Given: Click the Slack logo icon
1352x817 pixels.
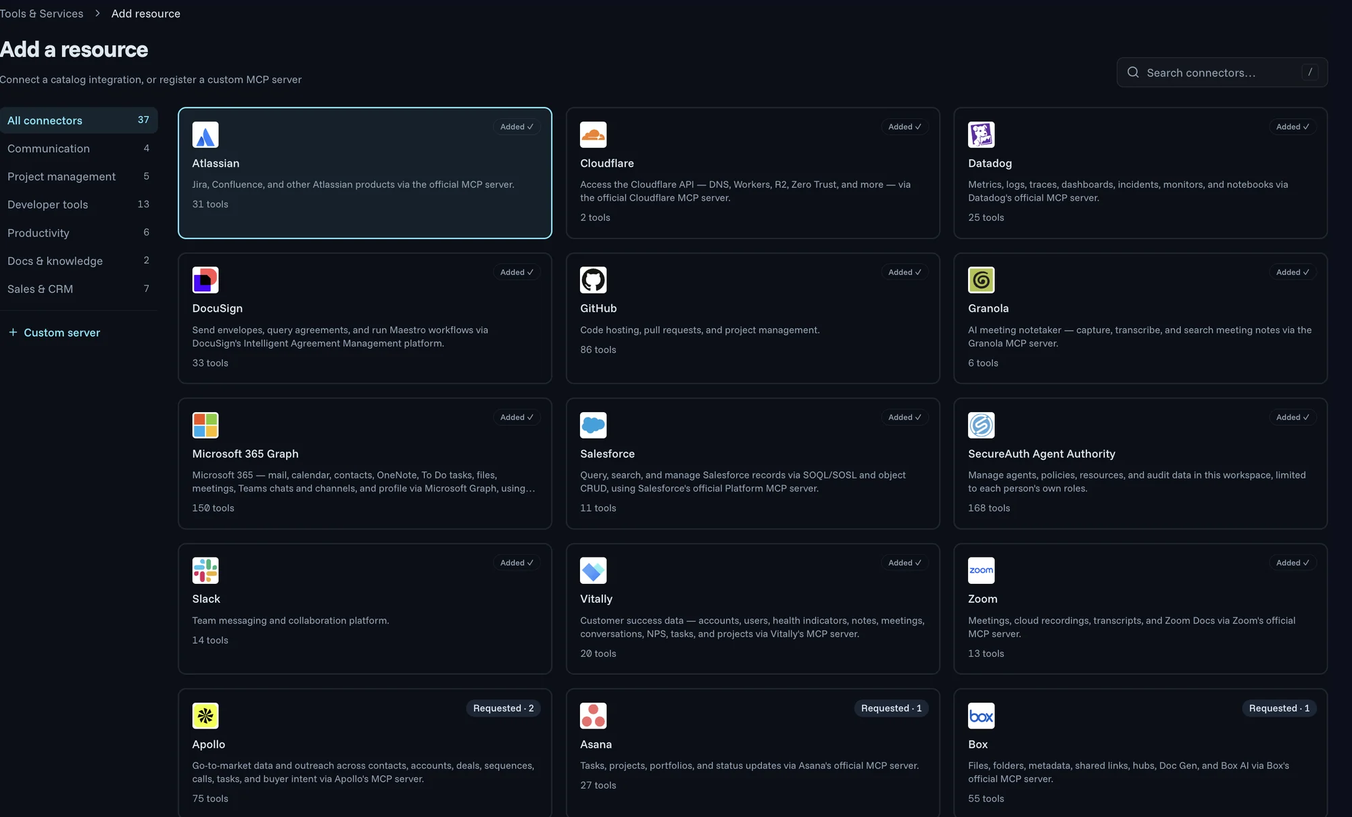Looking at the screenshot, I should pyautogui.click(x=206, y=570).
